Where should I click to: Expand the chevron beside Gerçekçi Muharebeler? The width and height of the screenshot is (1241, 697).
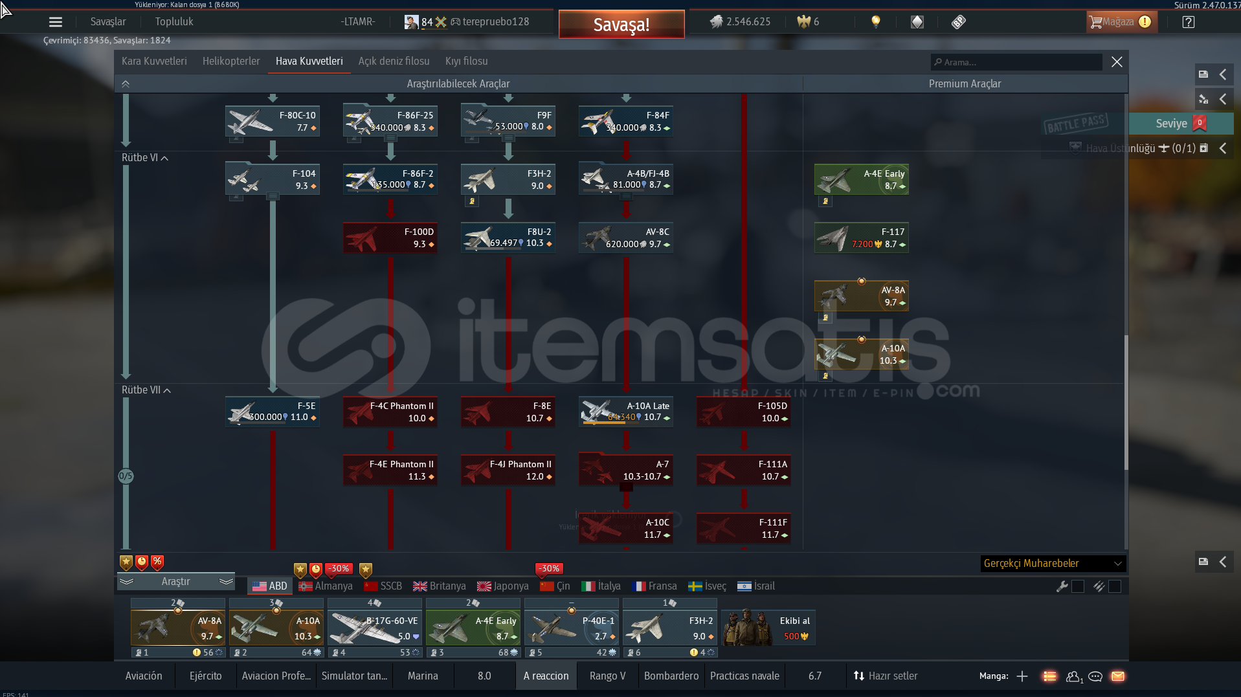point(1223,562)
